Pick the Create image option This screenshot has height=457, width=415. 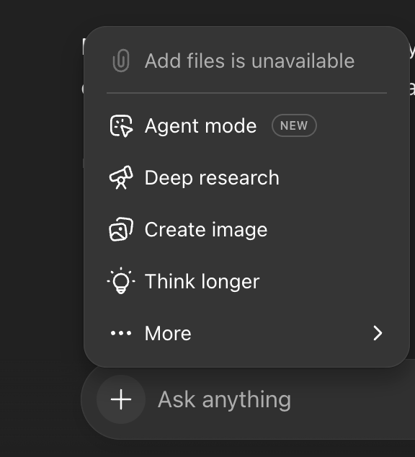[x=246, y=229]
